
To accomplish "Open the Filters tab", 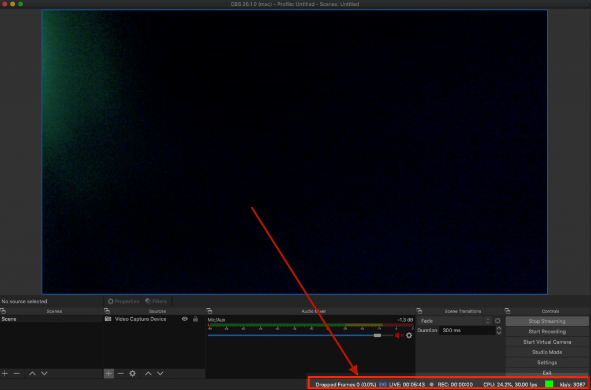I will pos(156,302).
